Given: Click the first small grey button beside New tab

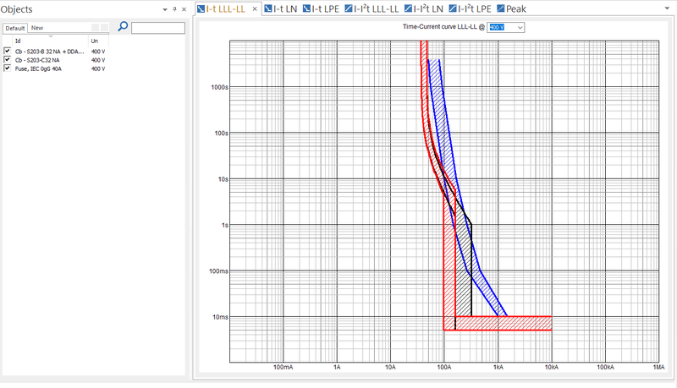Looking at the screenshot, I should pos(95,28).
